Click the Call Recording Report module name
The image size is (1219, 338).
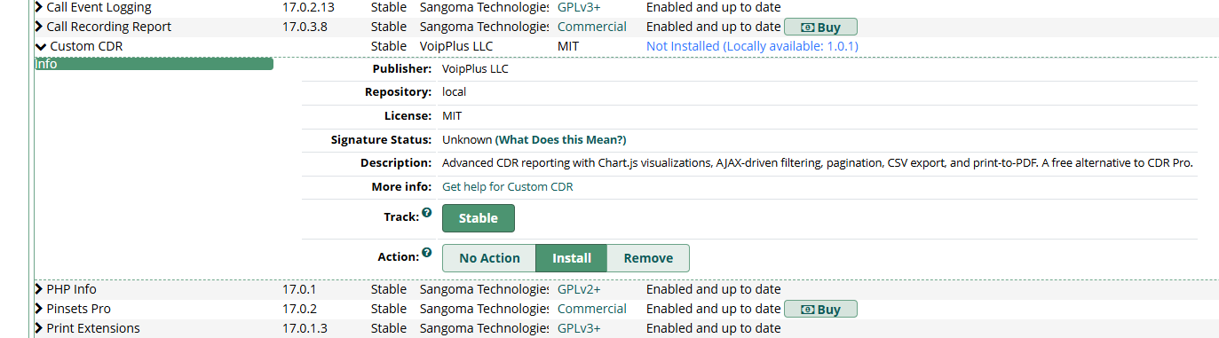(109, 27)
